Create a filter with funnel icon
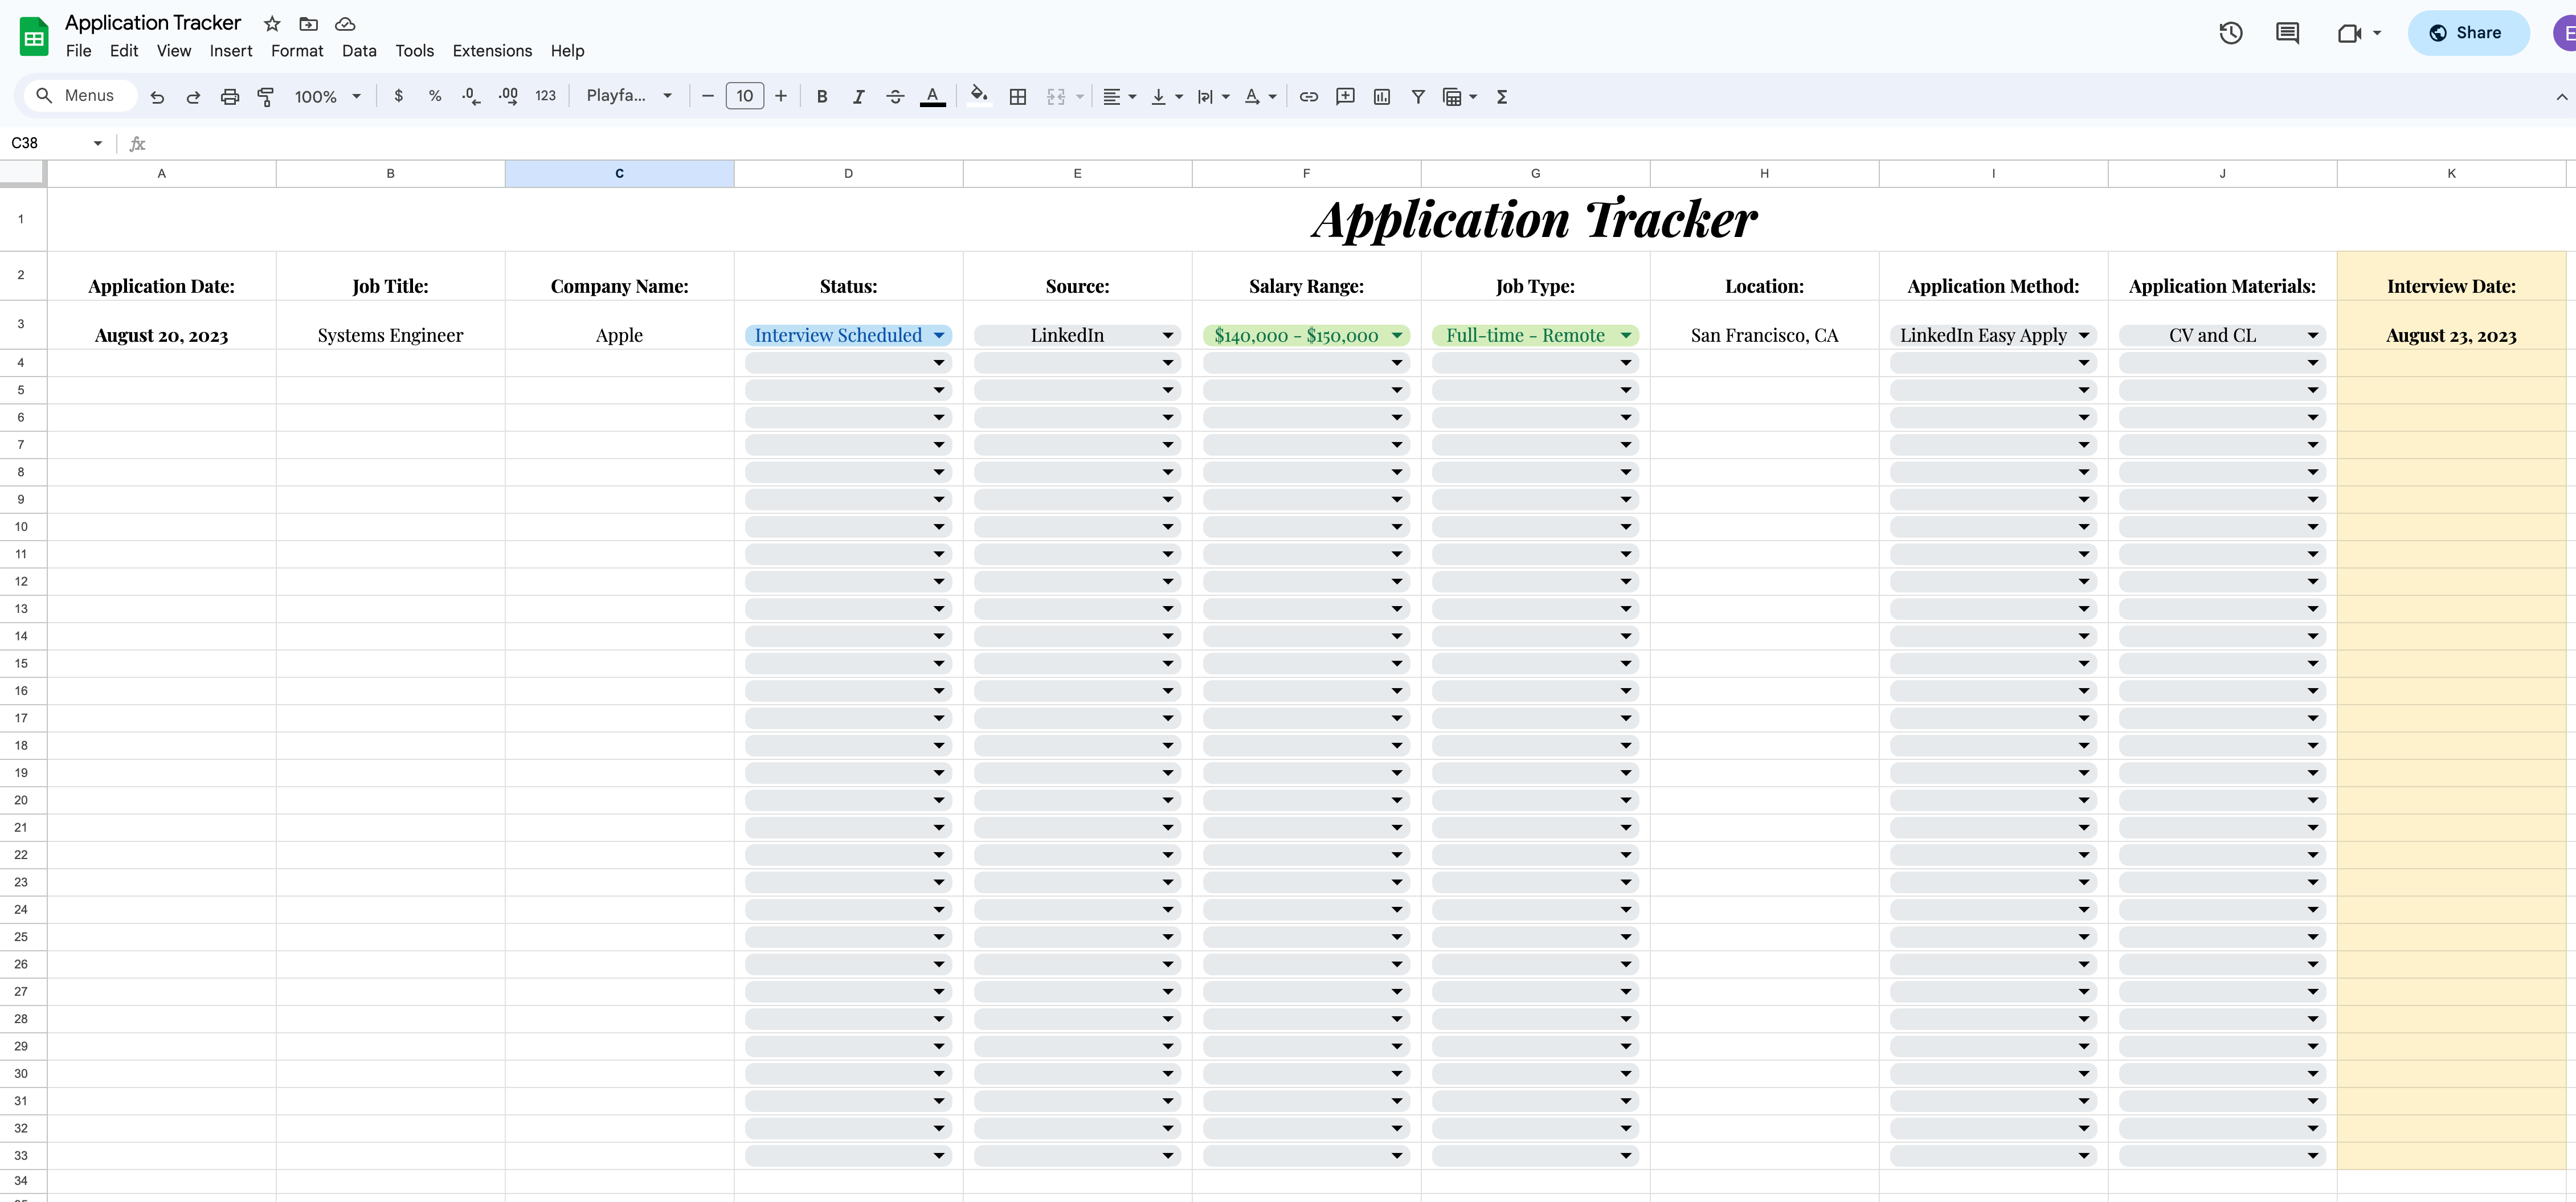This screenshot has width=2576, height=1202. pos(1418,97)
